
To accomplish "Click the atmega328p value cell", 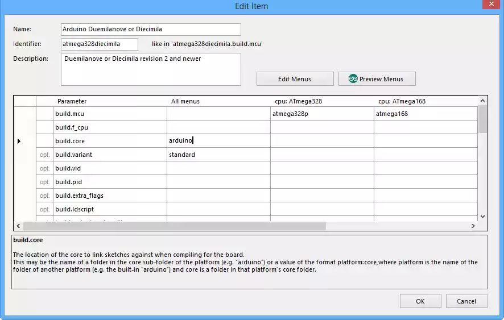I will 322,114.
